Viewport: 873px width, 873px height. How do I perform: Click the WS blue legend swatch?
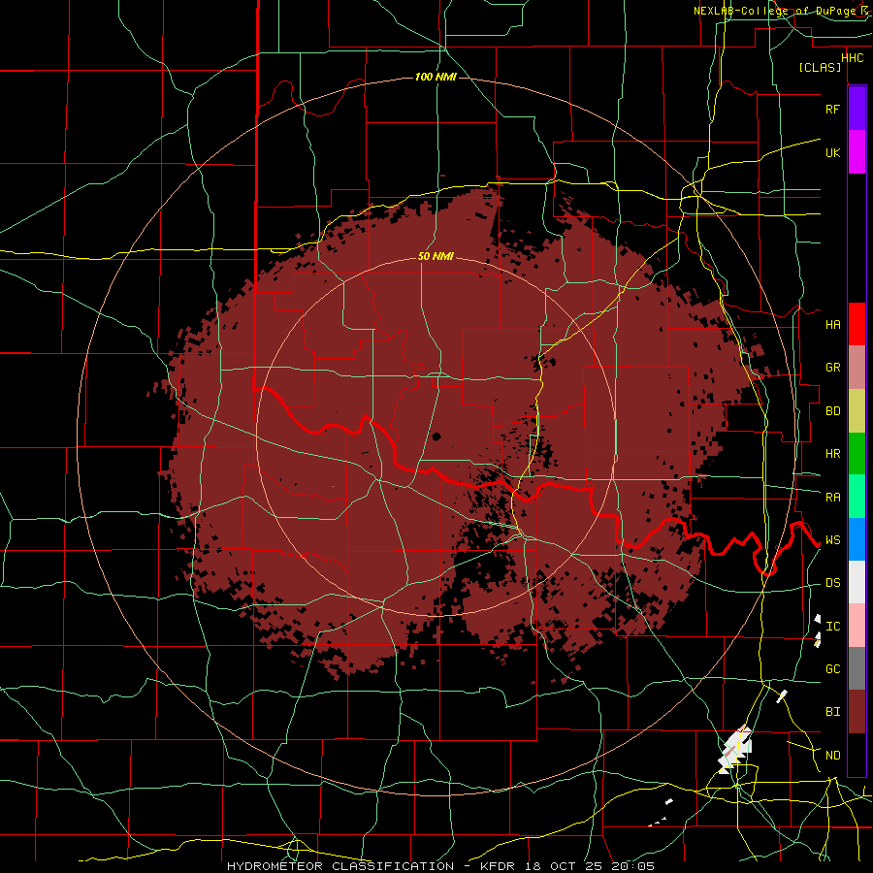click(x=857, y=539)
